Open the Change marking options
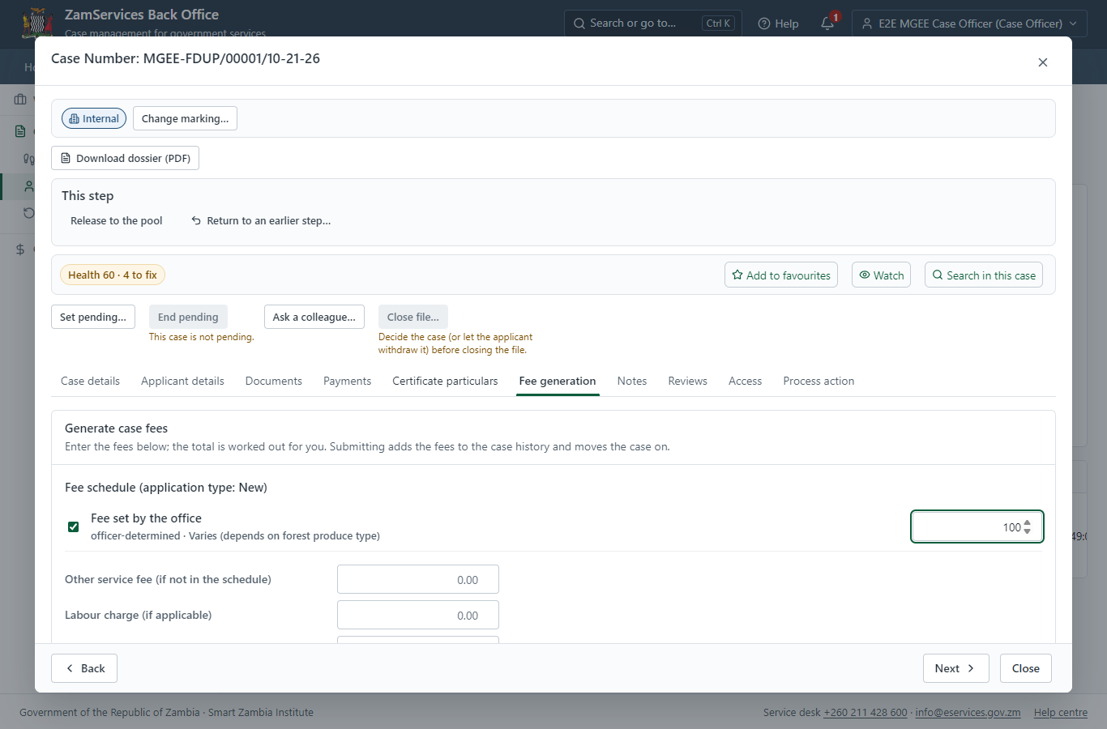Viewport: 1107px width, 729px height. [x=185, y=118]
